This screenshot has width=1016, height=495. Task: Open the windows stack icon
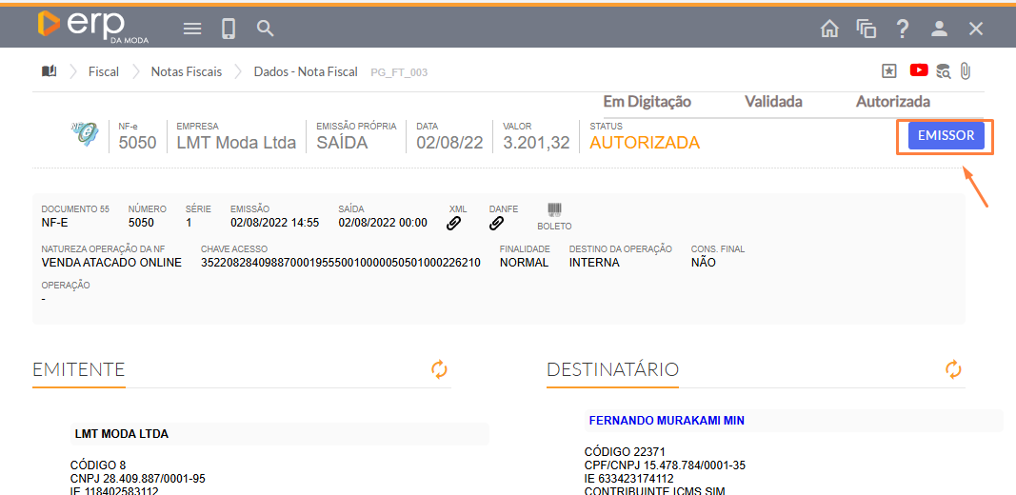(x=866, y=29)
